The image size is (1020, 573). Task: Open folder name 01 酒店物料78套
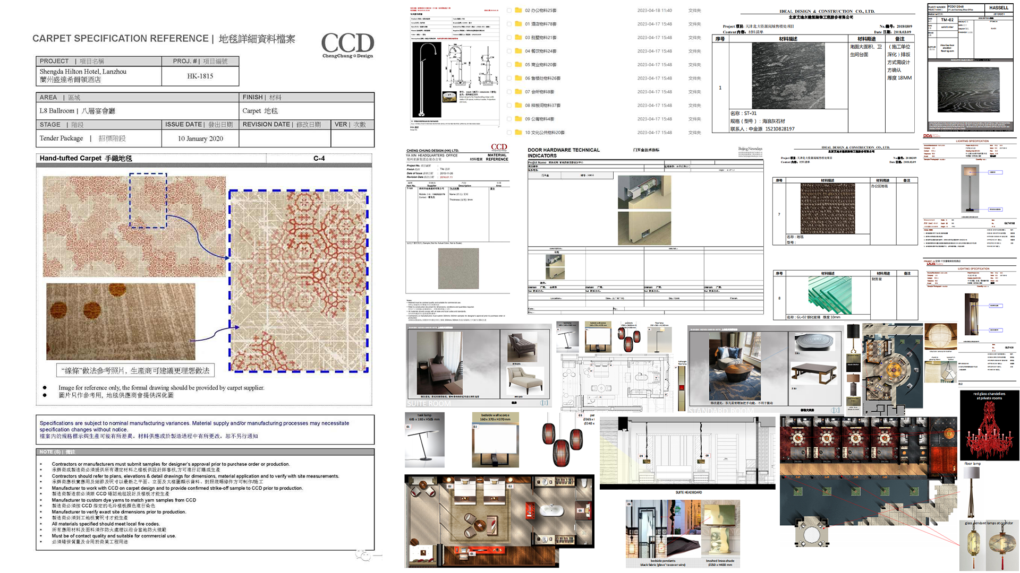point(541,24)
